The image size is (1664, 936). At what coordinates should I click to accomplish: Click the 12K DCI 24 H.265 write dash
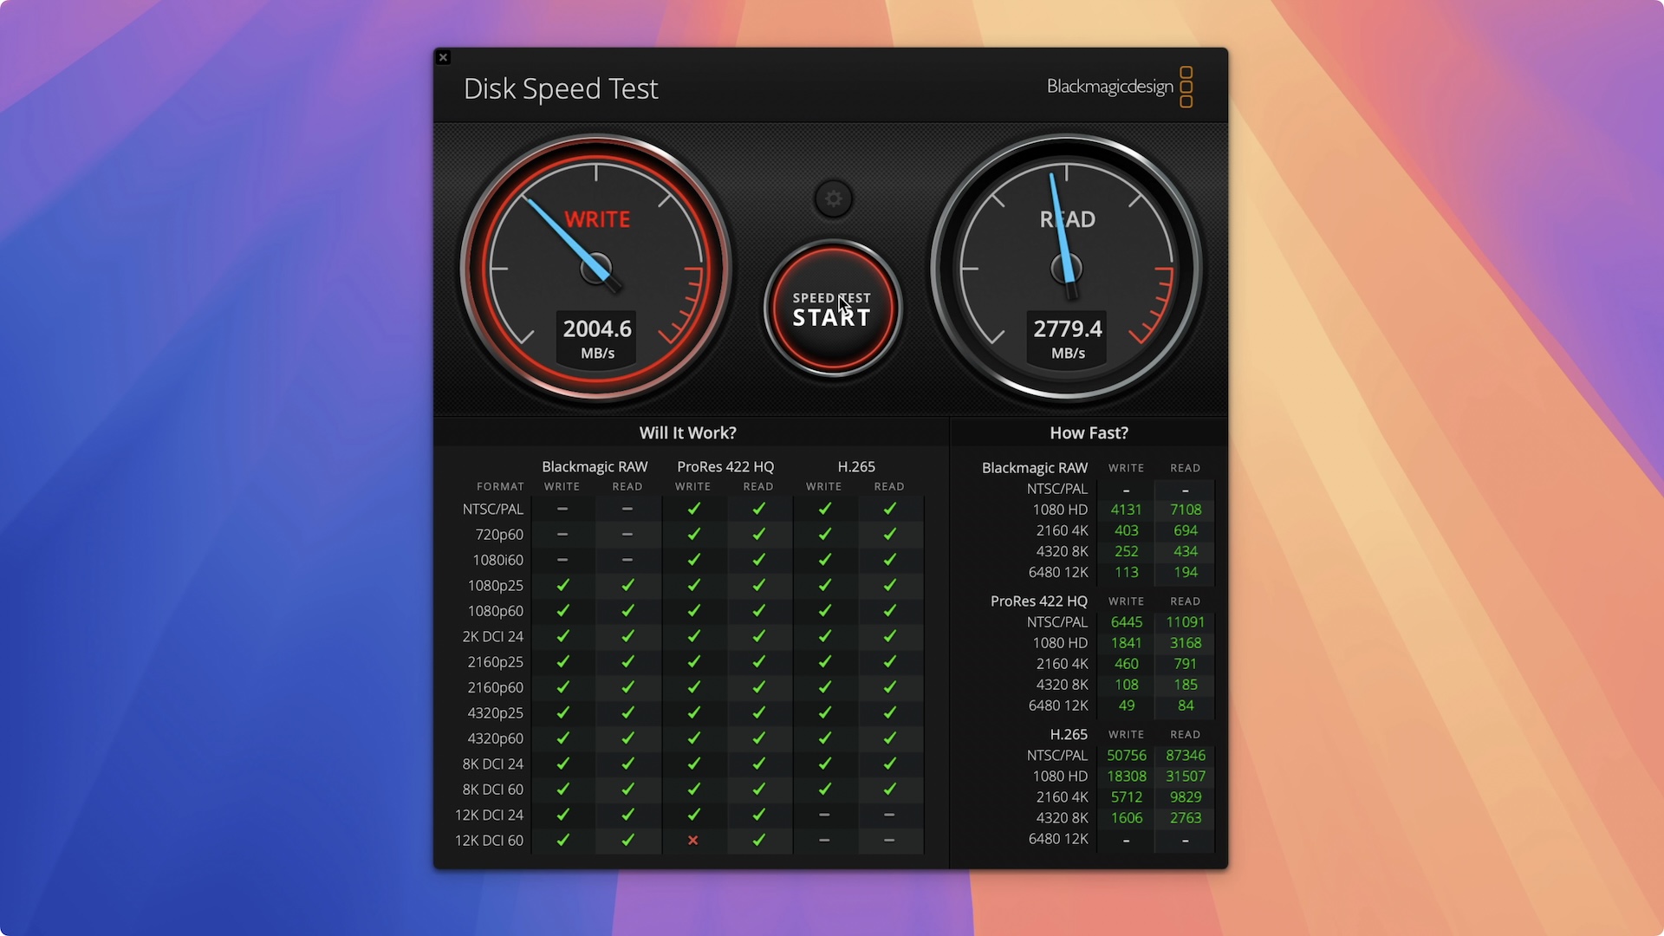coord(824,815)
